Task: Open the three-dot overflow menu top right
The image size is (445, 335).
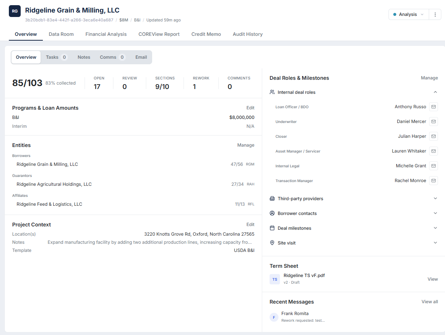Action: click(435, 14)
